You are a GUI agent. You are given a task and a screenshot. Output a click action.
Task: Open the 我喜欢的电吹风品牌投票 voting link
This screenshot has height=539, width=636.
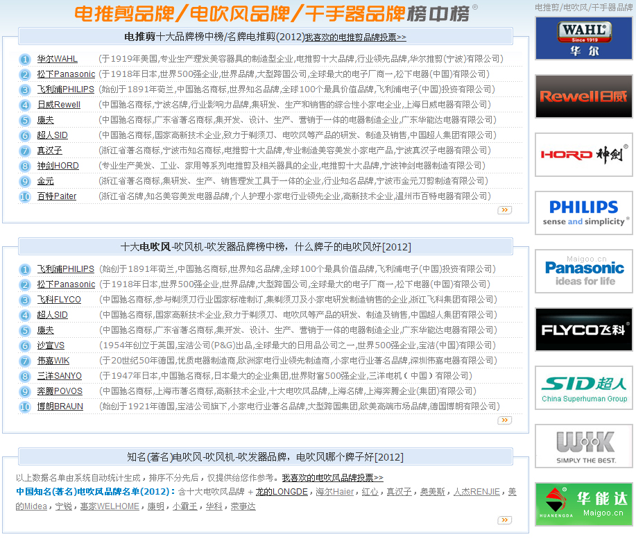click(x=332, y=478)
